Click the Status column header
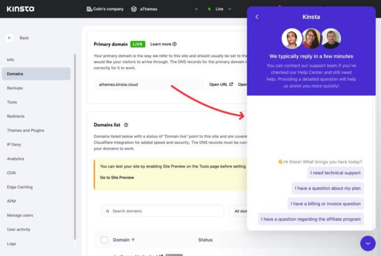The height and width of the screenshot is (256, 381). (205, 240)
